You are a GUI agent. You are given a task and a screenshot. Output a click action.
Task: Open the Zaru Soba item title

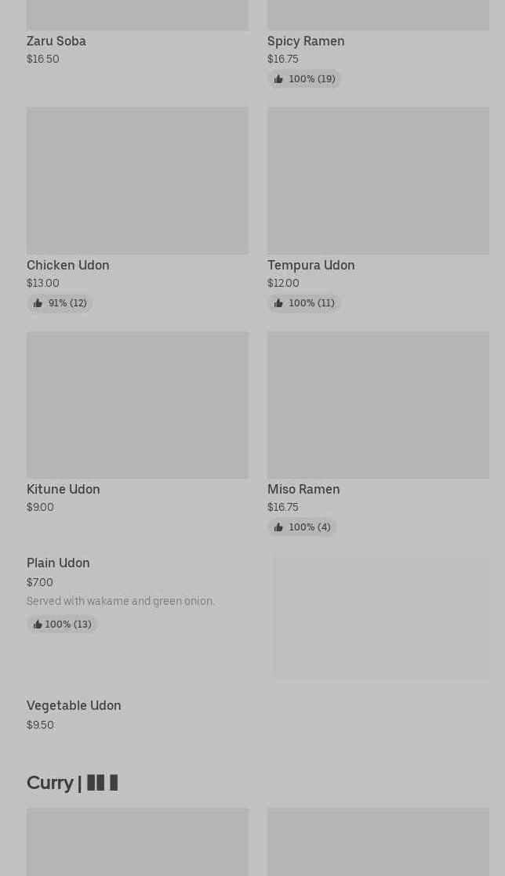pyautogui.click(x=56, y=41)
